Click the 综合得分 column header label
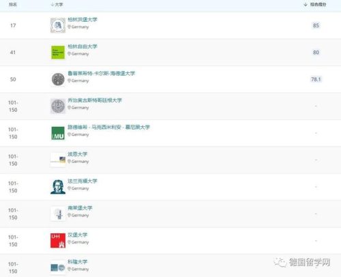 tap(318, 4)
